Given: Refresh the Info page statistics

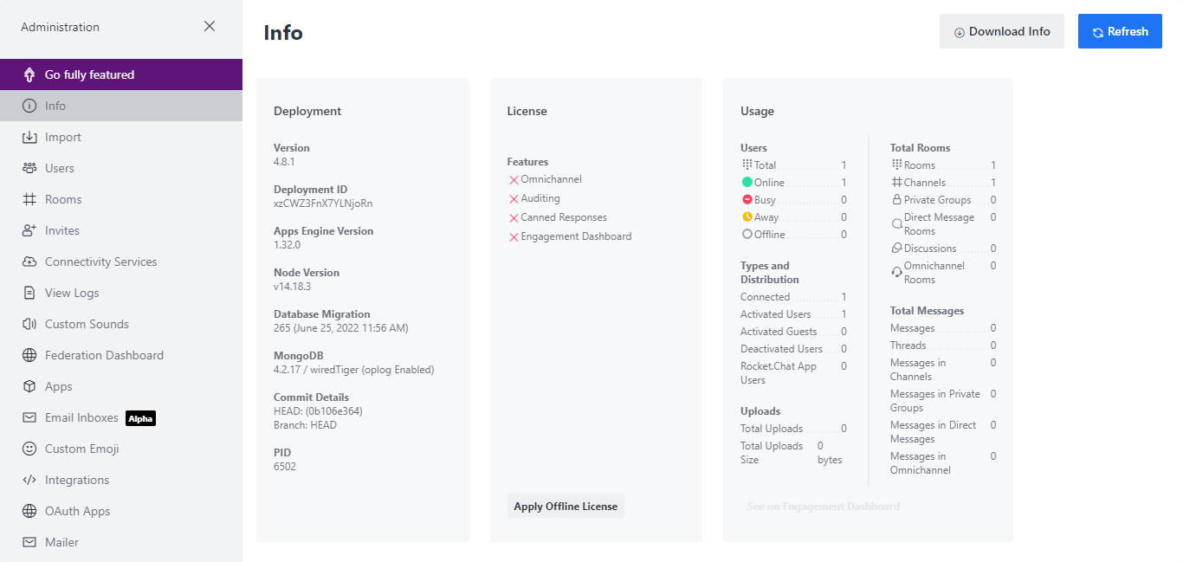Looking at the screenshot, I should coord(1120,31).
